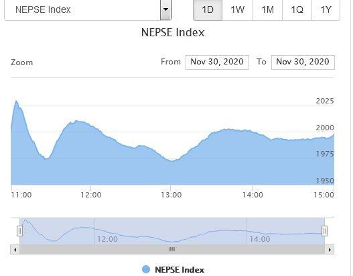
Task: Click the 15:00 x-axis label
Action: [x=324, y=195]
